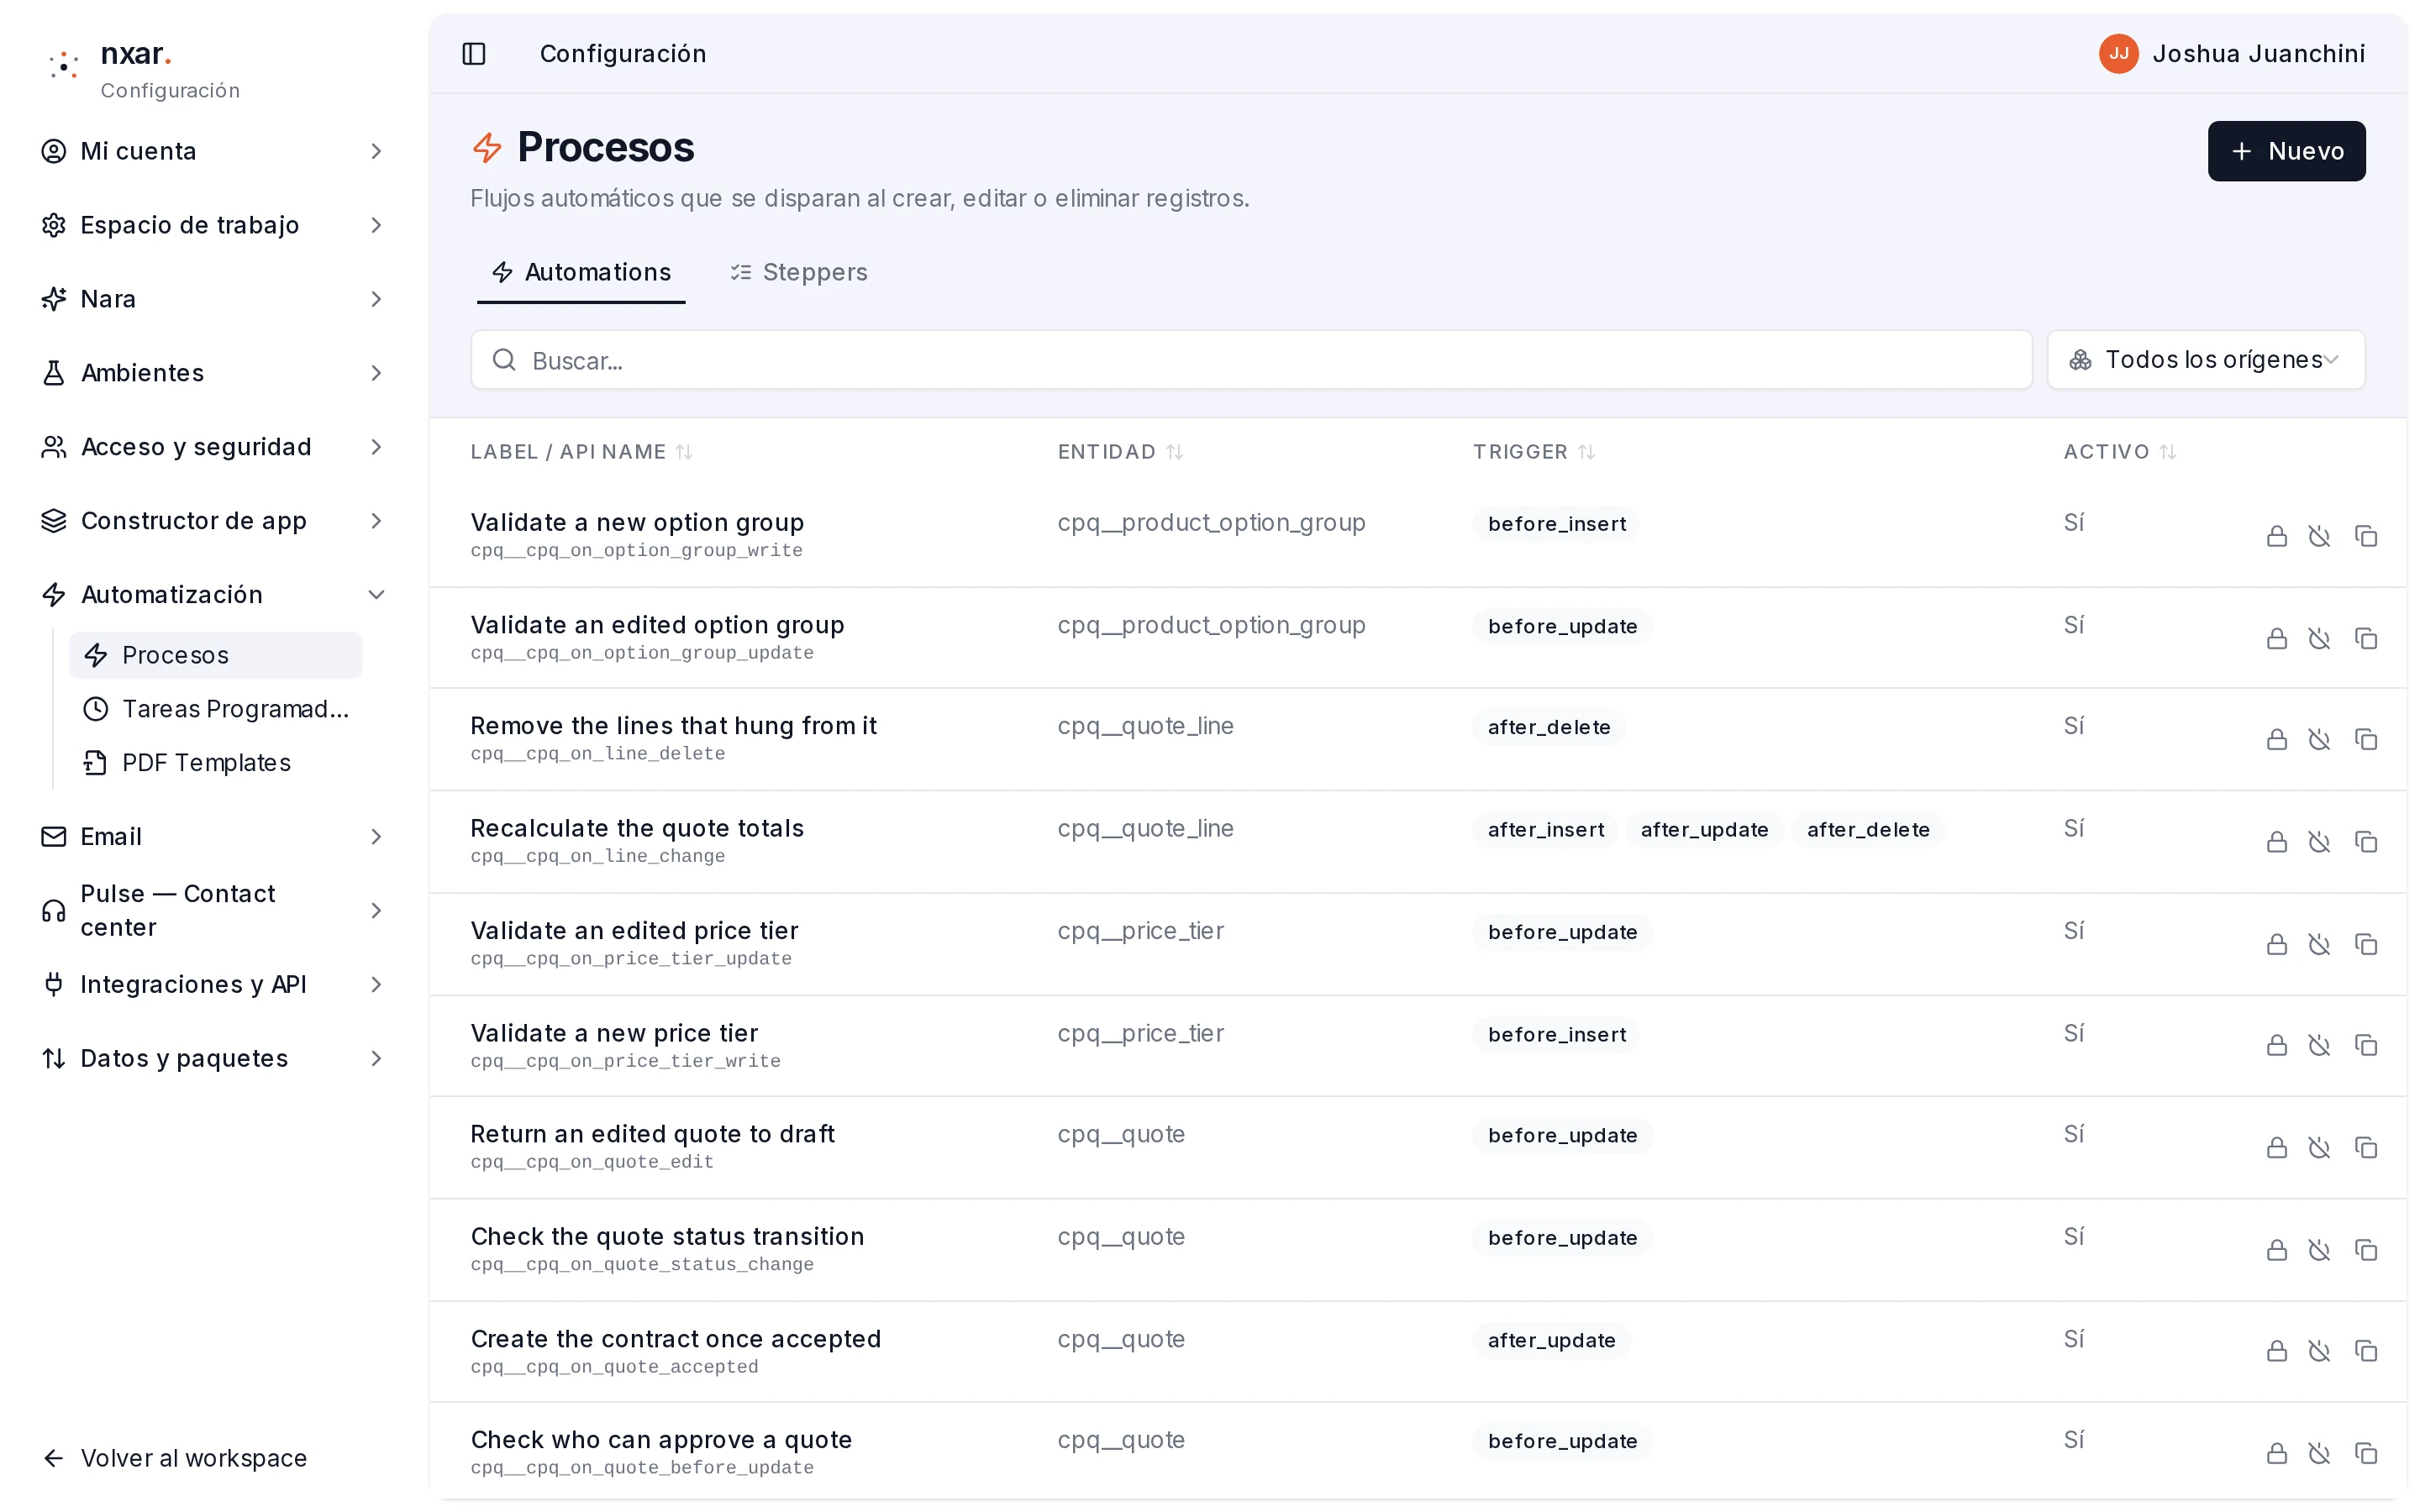
Task: Focus the Buscar search field
Action: coord(1251,360)
